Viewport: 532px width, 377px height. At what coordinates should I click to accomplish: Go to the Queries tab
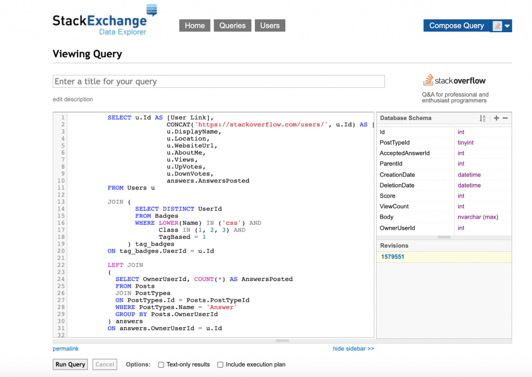click(232, 25)
